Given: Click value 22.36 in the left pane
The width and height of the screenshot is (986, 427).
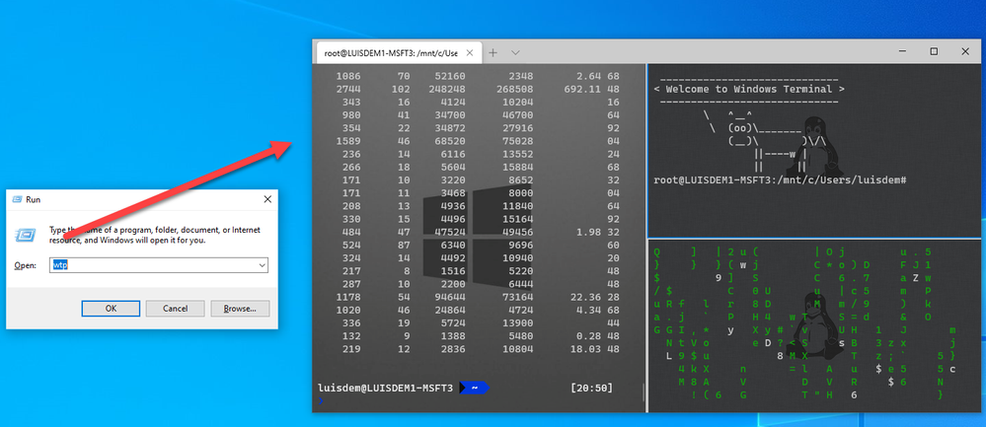Looking at the screenshot, I should click(x=586, y=297).
